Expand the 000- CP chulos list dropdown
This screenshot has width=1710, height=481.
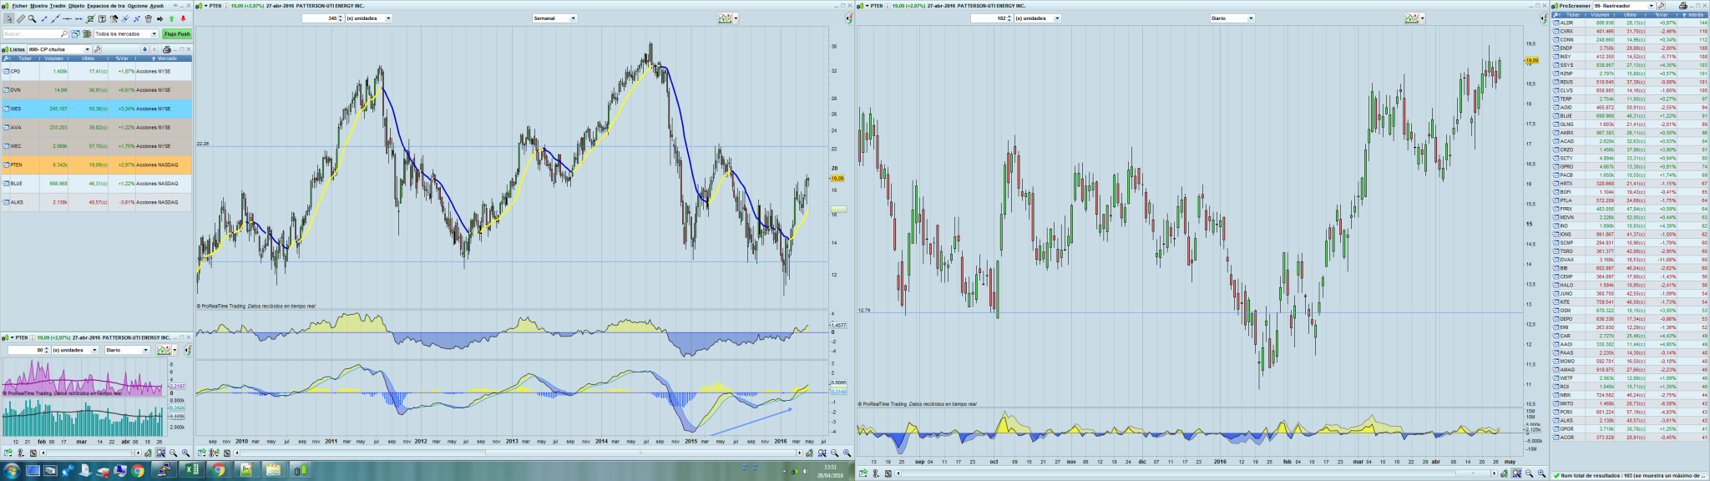(87, 49)
